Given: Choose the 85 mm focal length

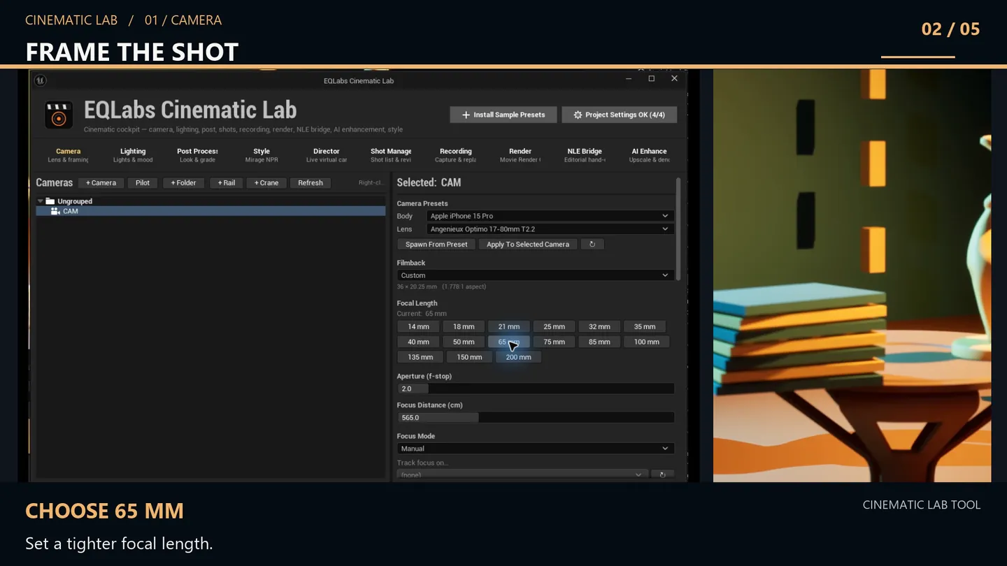Looking at the screenshot, I should coord(599,342).
